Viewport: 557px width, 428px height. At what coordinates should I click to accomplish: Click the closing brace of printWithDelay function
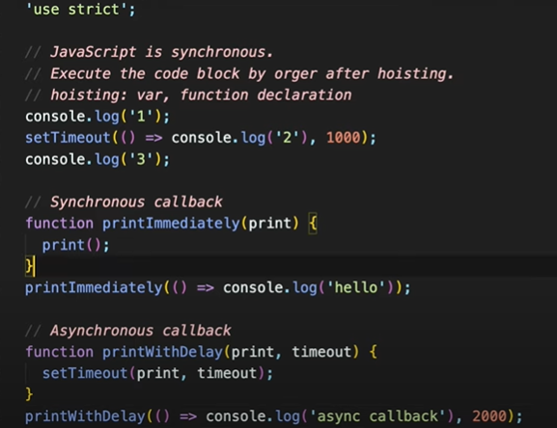coord(29,394)
